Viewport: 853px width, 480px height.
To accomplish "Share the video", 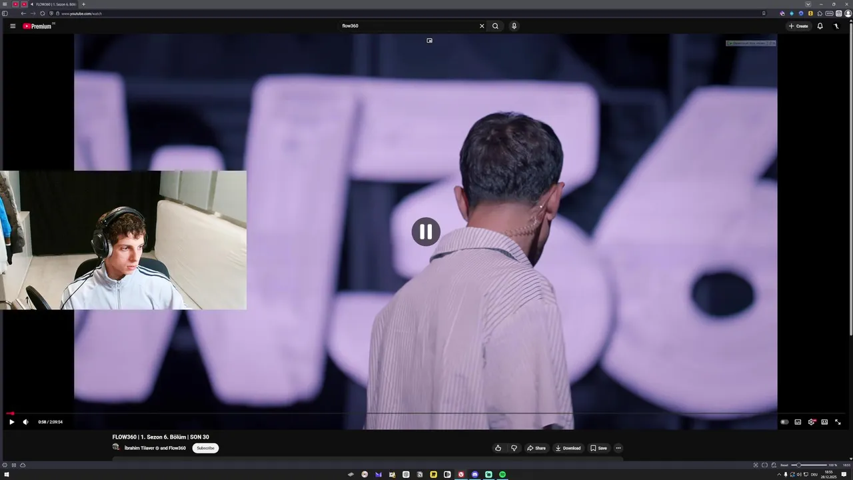I will (536, 448).
